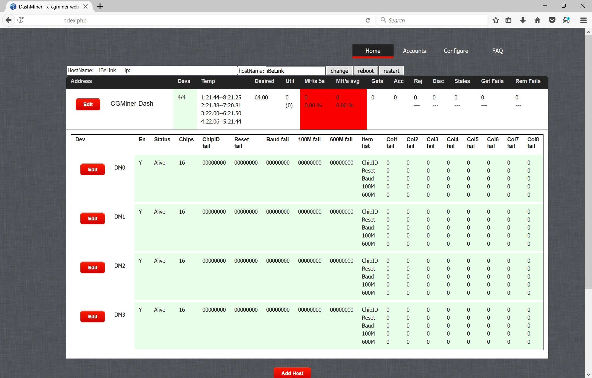Viewport: 592px width, 378px height.
Task: Open the Configure page
Action: [456, 51]
